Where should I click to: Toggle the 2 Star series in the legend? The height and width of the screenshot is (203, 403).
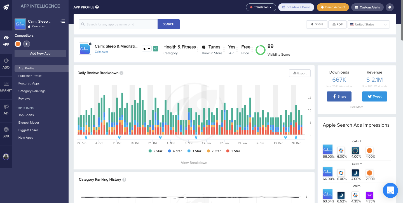tap(214, 151)
